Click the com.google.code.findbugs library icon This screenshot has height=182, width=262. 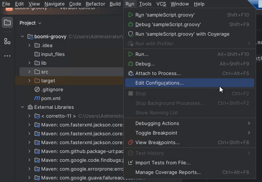(37, 160)
